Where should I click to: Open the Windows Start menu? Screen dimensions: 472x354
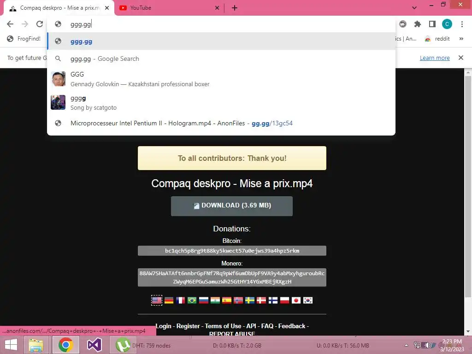[11, 345]
